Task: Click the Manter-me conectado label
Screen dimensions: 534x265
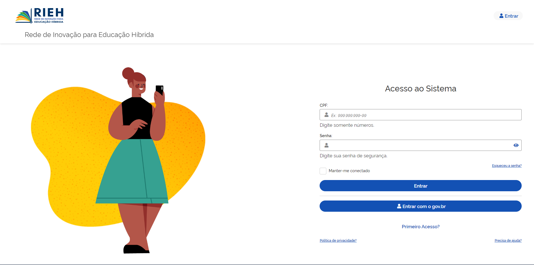Action: [x=349, y=171]
